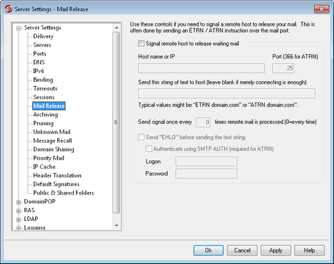This screenshot has height=264, width=334.
Task: Select Public & Shared Folders item
Action: 64,193
